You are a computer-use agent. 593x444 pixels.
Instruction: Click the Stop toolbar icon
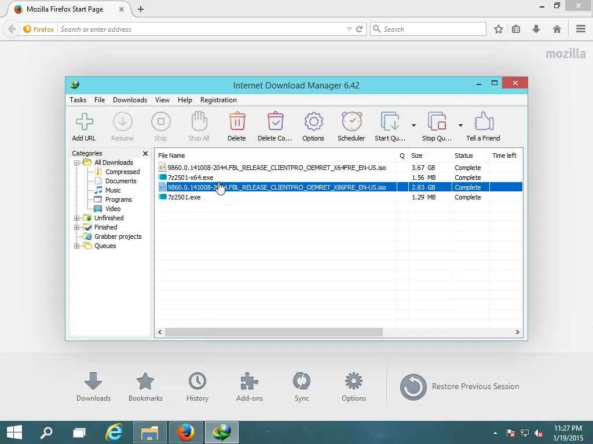(x=161, y=121)
